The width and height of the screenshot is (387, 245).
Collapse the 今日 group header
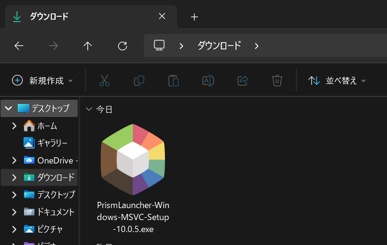pos(88,109)
